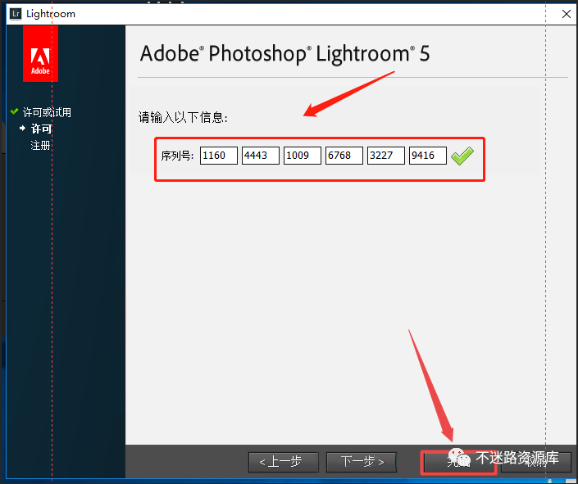The height and width of the screenshot is (484, 578).
Task: Click the Adobe Photoshop Lightroom 5 heading
Action: tap(285, 54)
